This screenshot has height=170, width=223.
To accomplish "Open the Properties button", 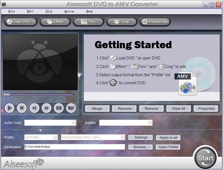I will point(206,109).
